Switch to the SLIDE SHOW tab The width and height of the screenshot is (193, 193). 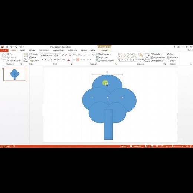72,50
